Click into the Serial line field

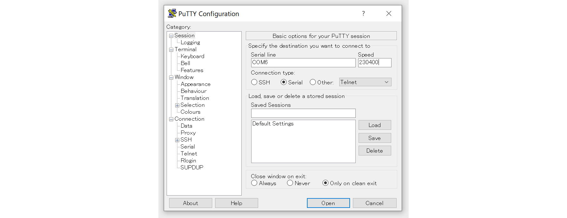[303, 63]
